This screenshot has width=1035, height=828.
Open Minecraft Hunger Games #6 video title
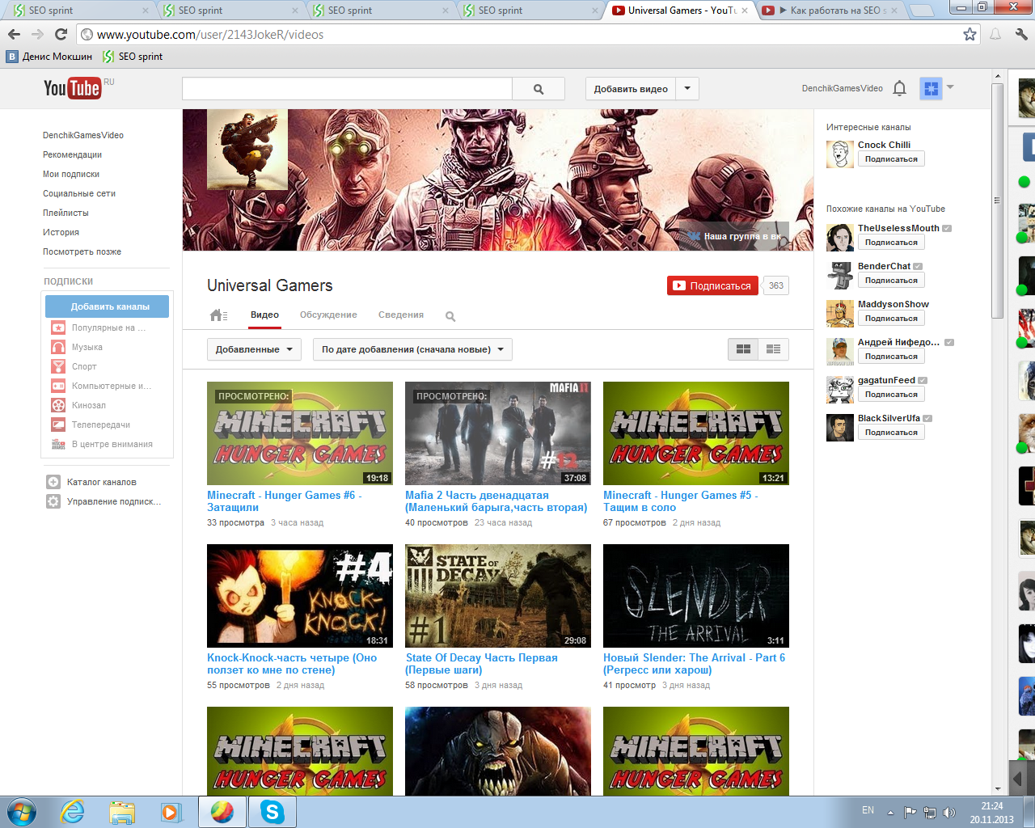(284, 501)
